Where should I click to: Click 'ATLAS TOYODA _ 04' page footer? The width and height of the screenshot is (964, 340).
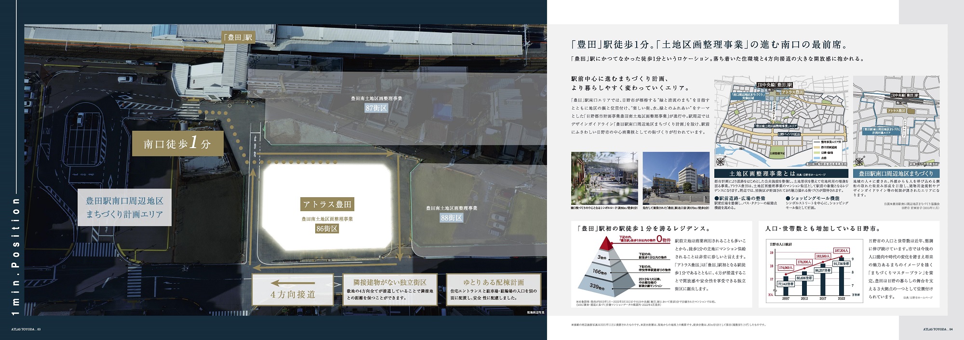pyautogui.click(x=938, y=329)
